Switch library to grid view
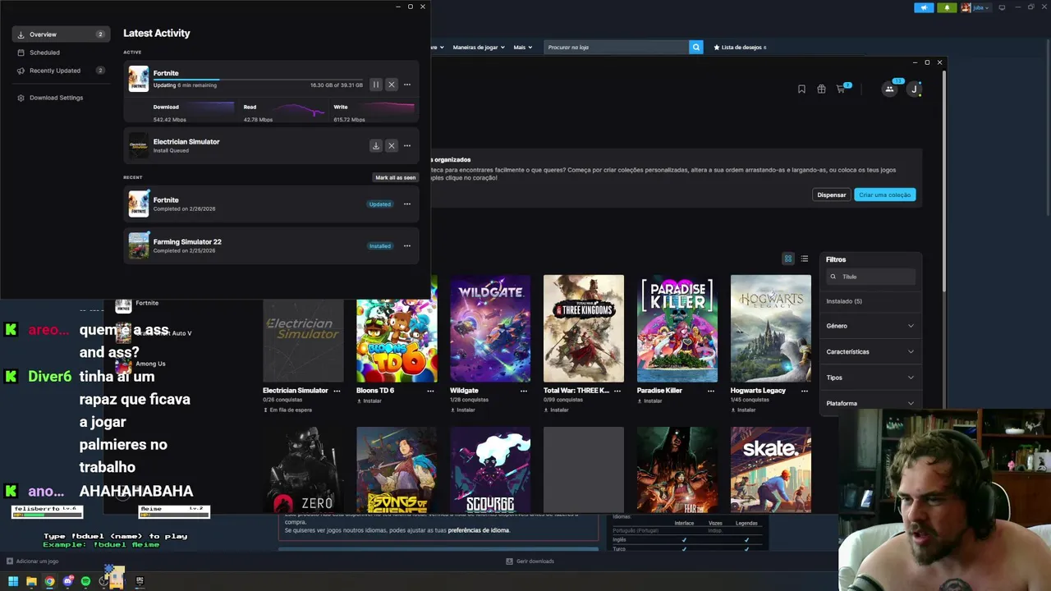1051x591 pixels. click(x=788, y=259)
